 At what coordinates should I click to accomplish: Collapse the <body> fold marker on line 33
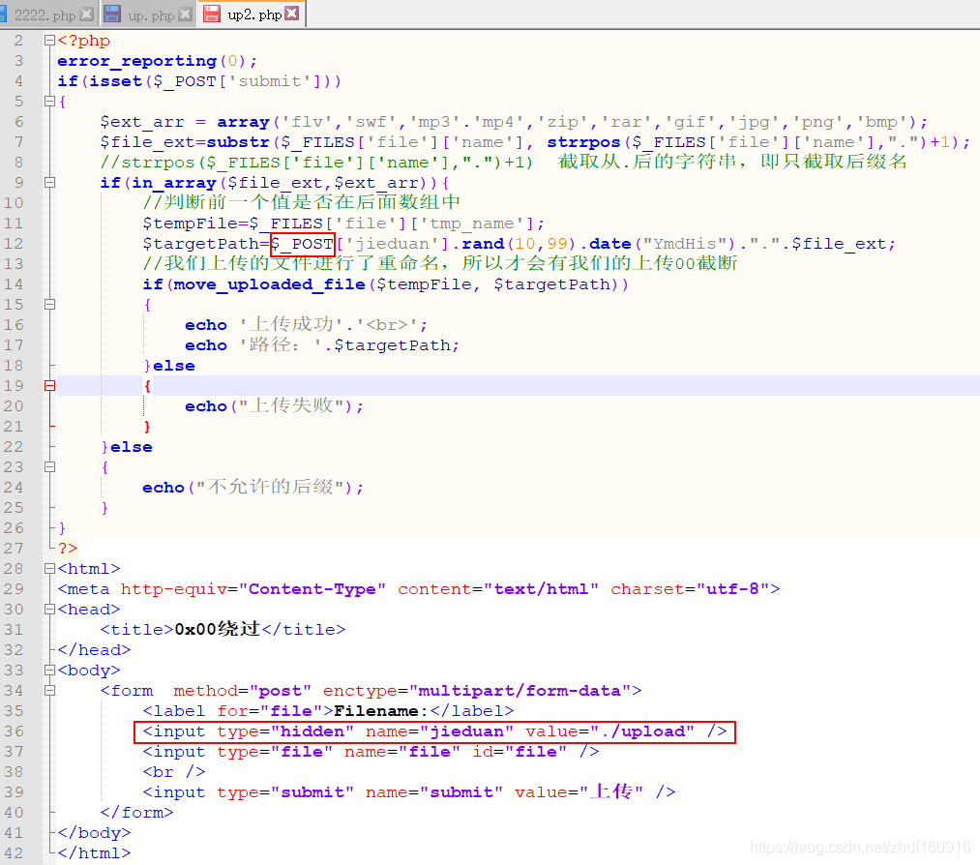49,671
